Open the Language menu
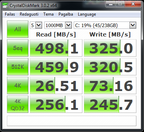This screenshot has height=132, width=144. point(87,14)
